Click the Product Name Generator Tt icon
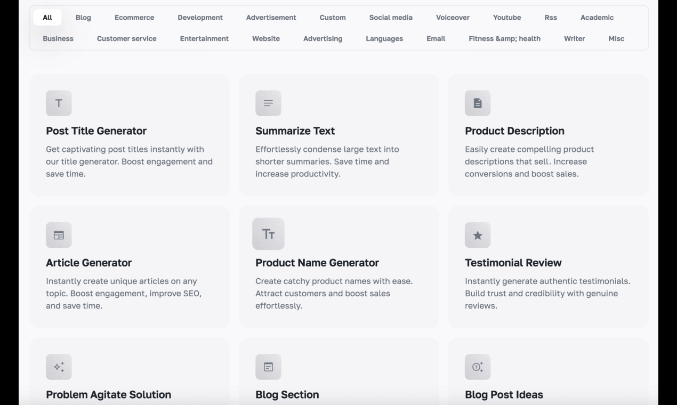 pyautogui.click(x=268, y=234)
